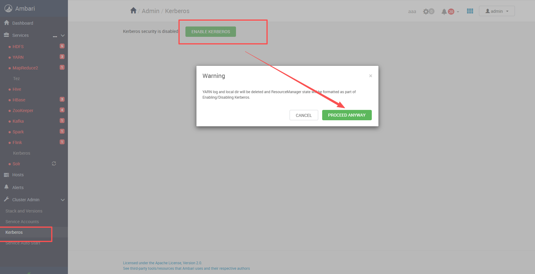Click the Hosts server icon

6,175
